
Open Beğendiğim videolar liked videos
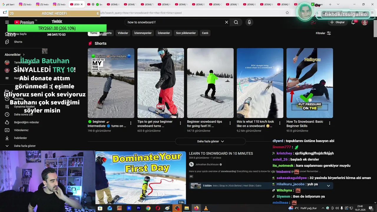[27, 122]
